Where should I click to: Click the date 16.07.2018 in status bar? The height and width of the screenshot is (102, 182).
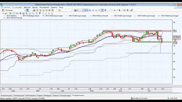point(173,98)
